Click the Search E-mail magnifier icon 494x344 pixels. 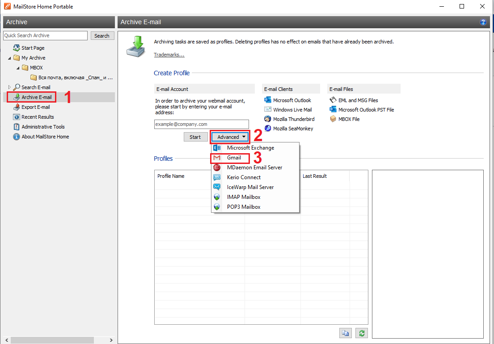coord(17,87)
